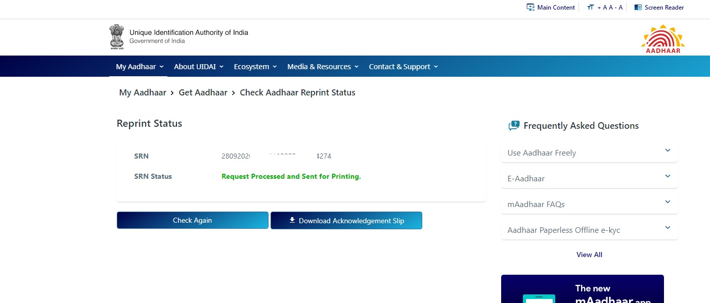Click 'Request Processed and Sent for Printing.' status
Screen dimensions: 710x303
[291, 176]
